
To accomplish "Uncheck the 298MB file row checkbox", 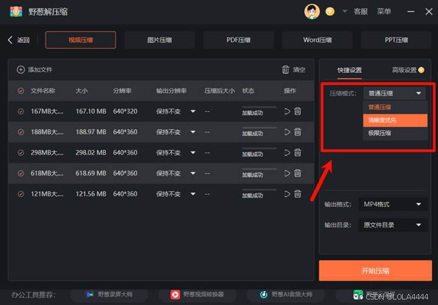I will click(x=21, y=152).
